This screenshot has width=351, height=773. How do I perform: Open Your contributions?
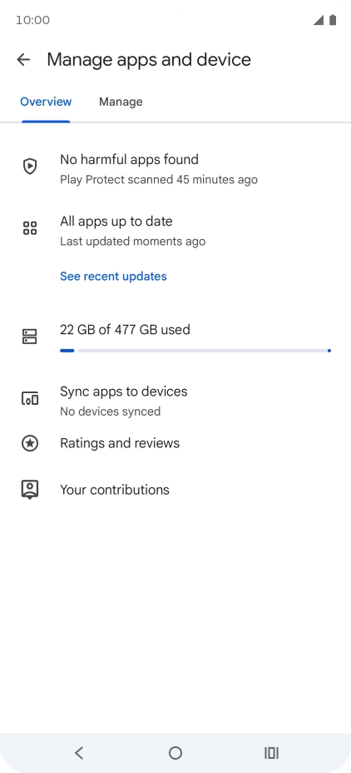[175, 490]
